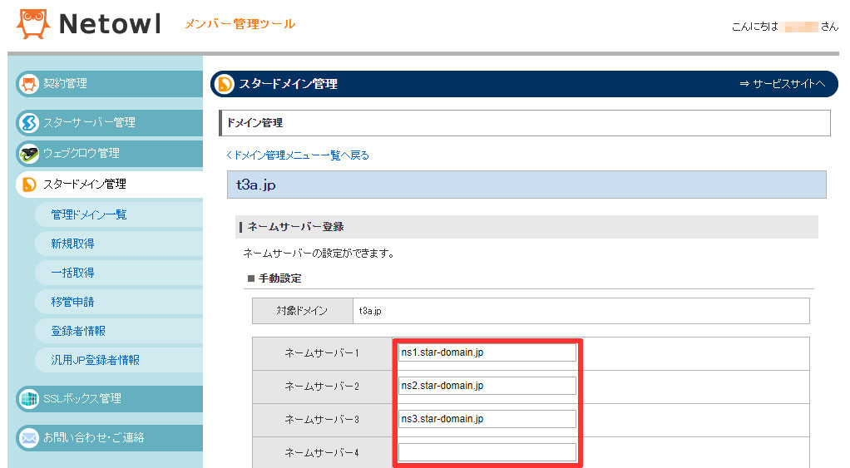Viewport: 850px width, 468px height.
Task: Go to 汎用JP登録者情報 submenu
Action: tap(119, 360)
